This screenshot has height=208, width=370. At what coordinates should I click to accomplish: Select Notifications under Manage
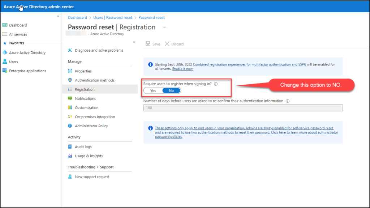point(85,98)
